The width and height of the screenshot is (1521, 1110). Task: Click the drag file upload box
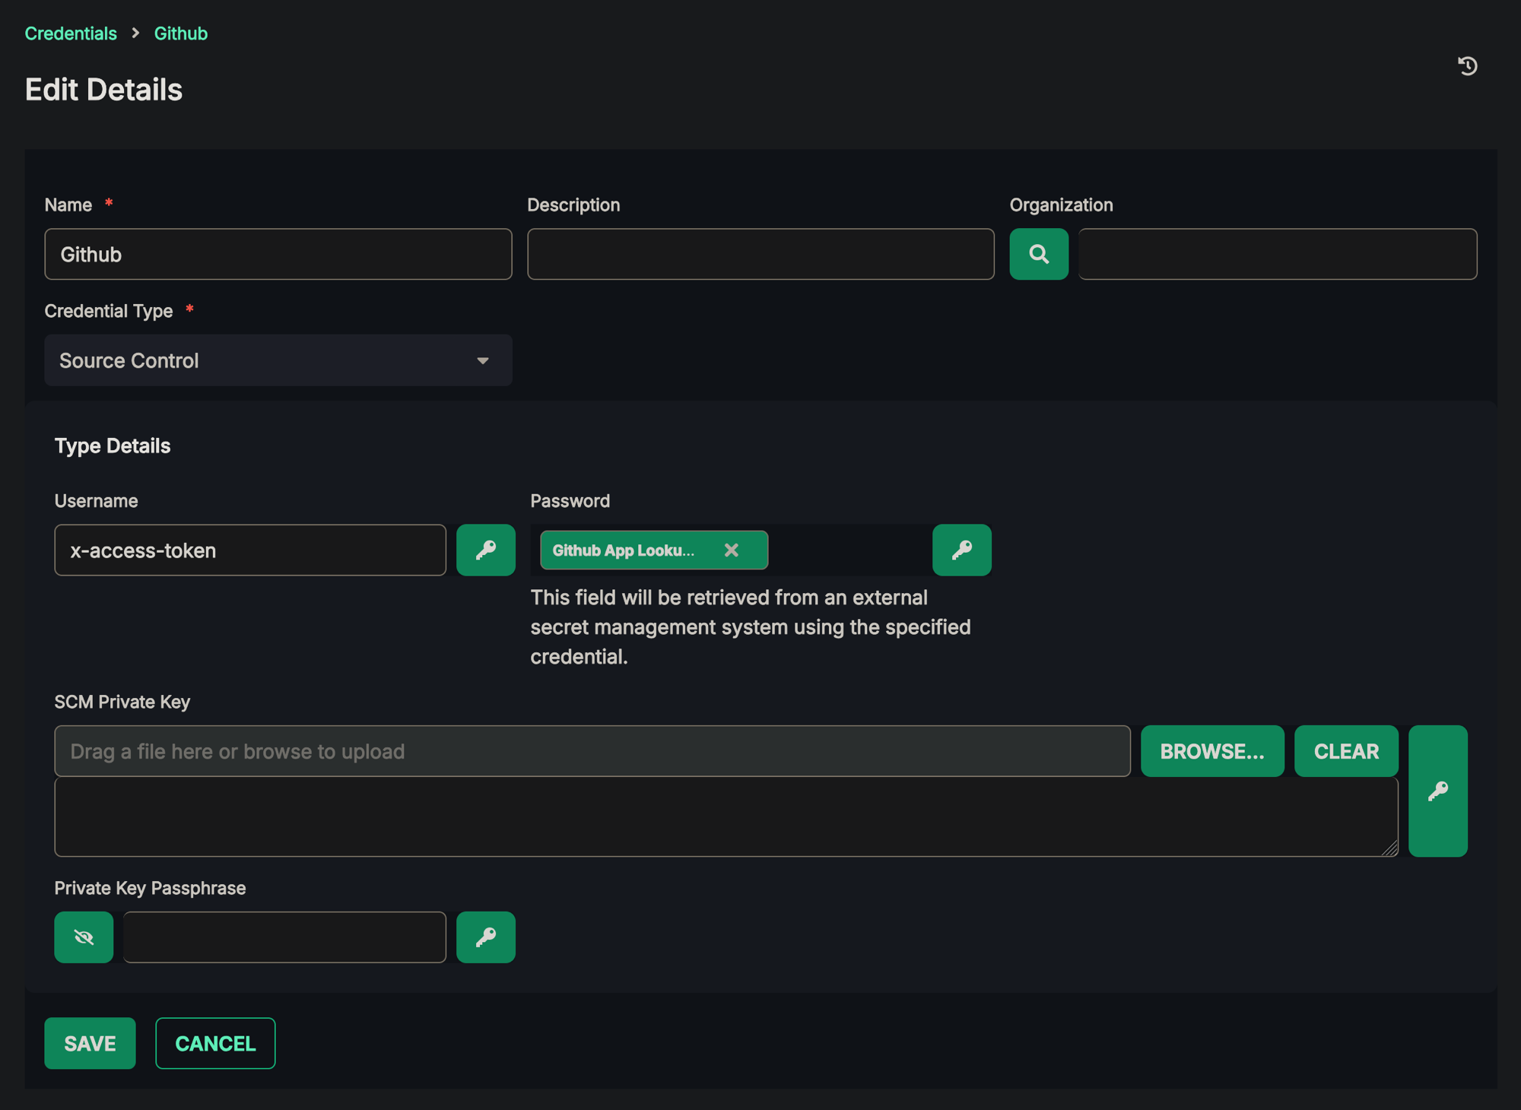pyautogui.click(x=592, y=751)
